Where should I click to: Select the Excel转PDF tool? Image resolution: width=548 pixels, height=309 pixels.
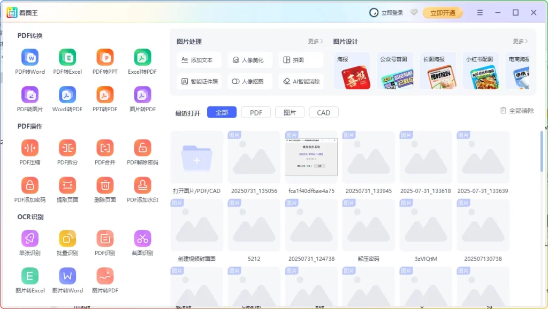(142, 62)
